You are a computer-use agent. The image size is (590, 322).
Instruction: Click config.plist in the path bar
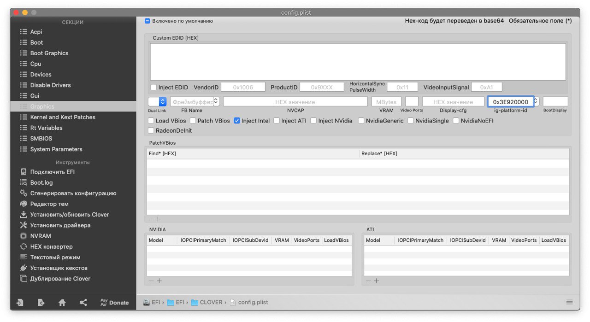pyautogui.click(x=249, y=302)
